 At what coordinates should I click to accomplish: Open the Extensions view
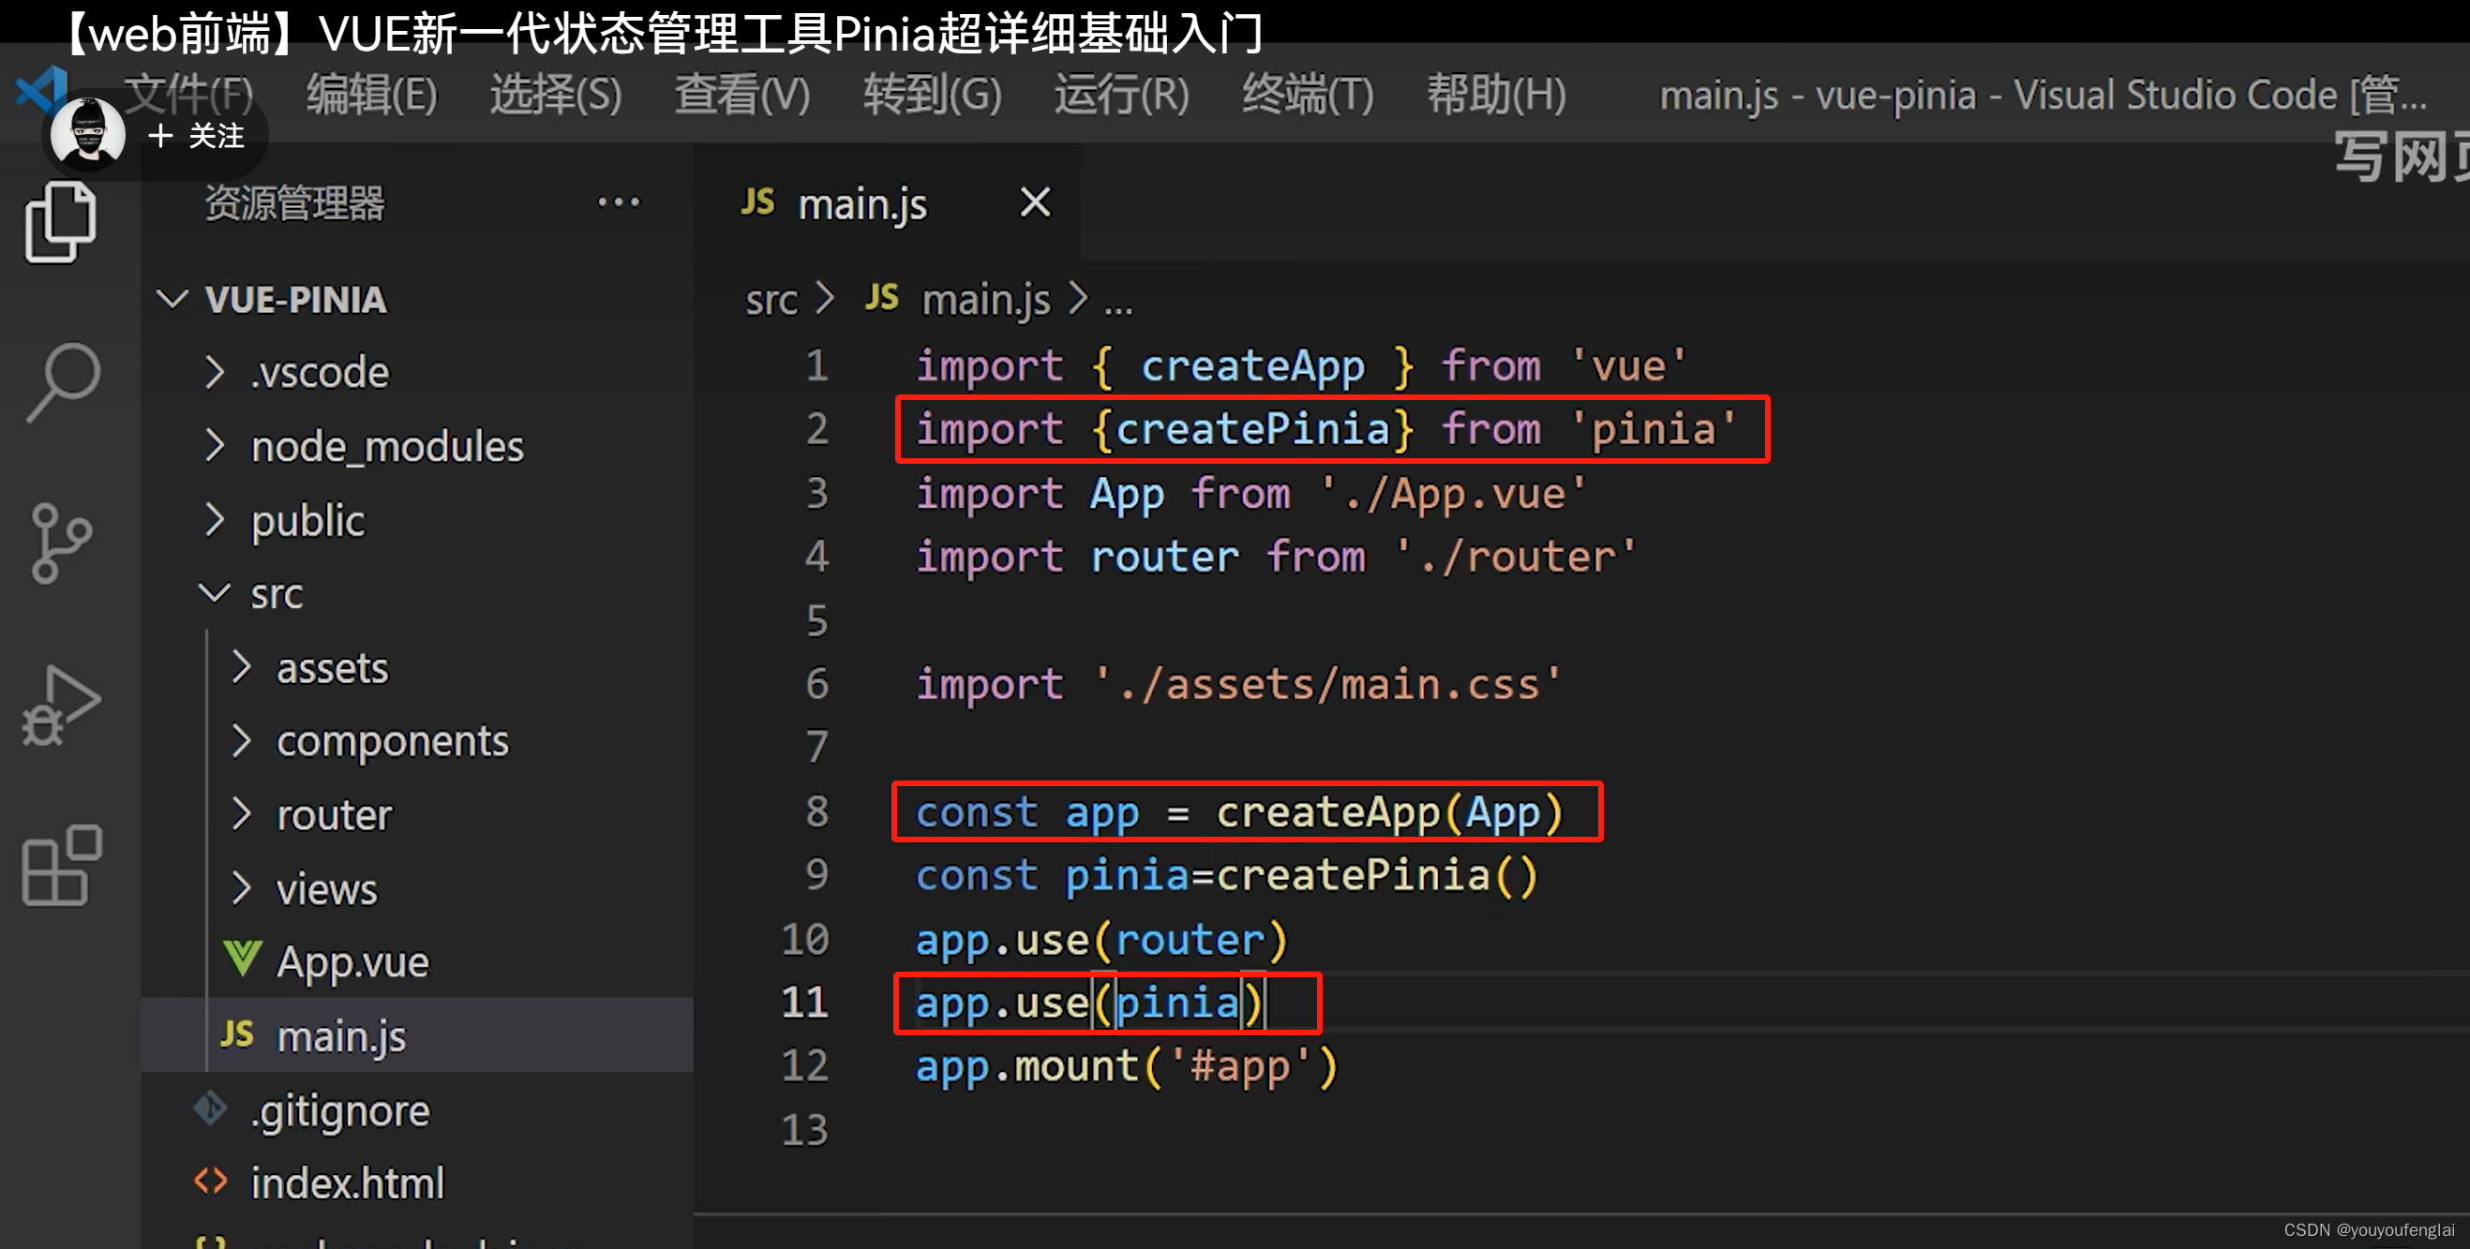[61, 865]
